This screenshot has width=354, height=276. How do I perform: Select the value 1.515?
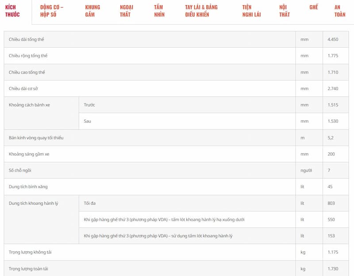point(333,105)
